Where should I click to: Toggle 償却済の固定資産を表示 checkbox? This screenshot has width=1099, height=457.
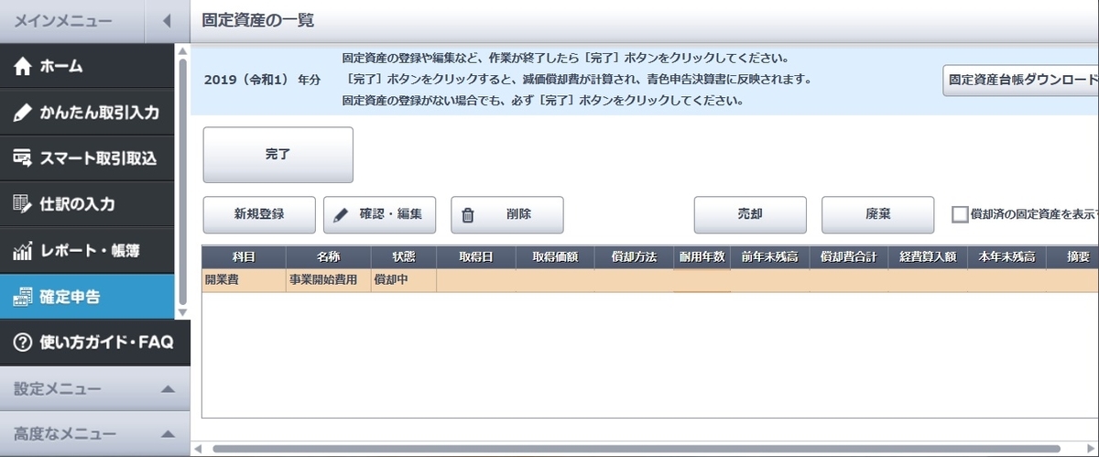click(960, 214)
